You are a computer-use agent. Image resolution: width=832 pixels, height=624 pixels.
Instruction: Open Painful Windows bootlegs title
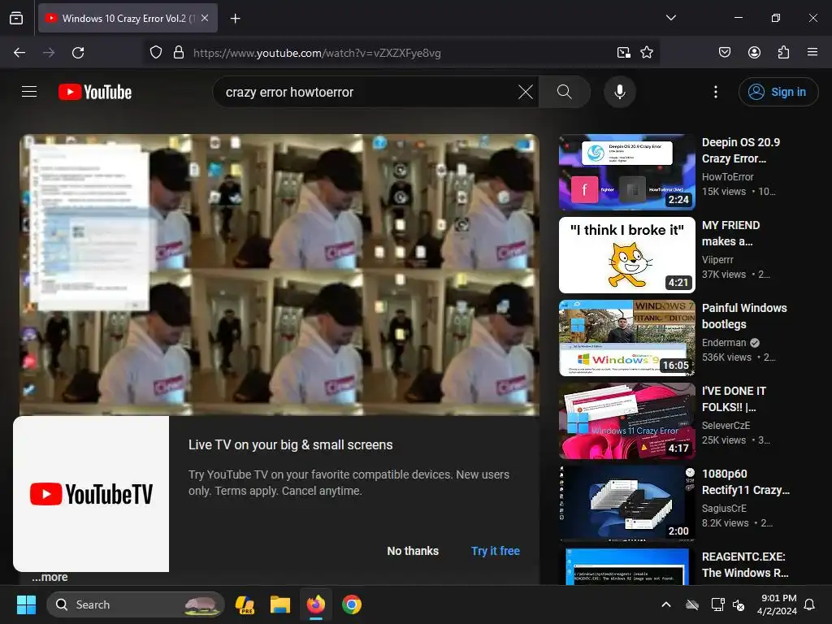pyautogui.click(x=744, y=316)
